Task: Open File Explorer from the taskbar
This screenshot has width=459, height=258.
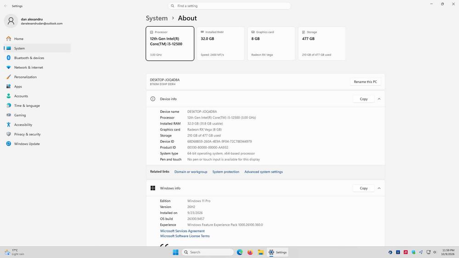Action: pyautogui.click(x=261, y=253)
